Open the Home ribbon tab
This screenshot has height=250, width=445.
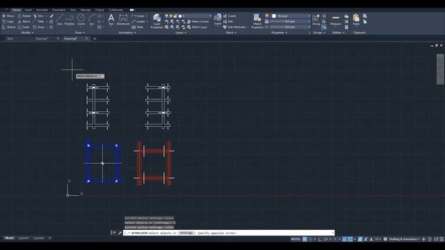tap(17, 10)
